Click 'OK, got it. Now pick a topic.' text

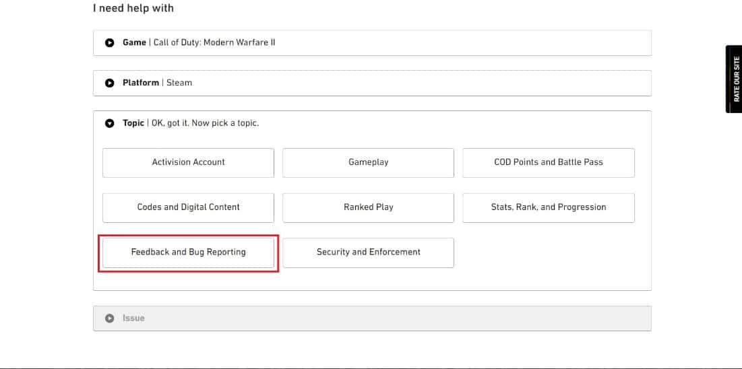point(205,123)
